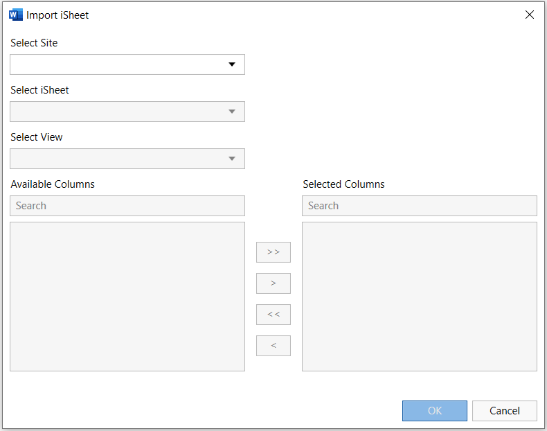Image resolution: width=547 pixels, height=431 pixels.
Task: Move all columns to Selected with >>
Action: [x=273, y=252]
